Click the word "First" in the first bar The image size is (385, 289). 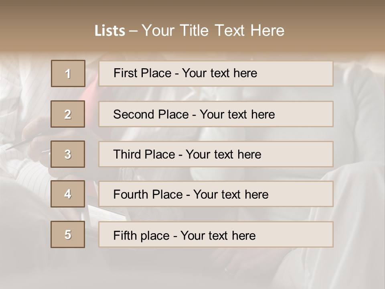124,73
